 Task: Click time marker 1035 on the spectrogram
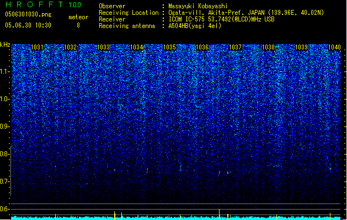pos(169,47)
